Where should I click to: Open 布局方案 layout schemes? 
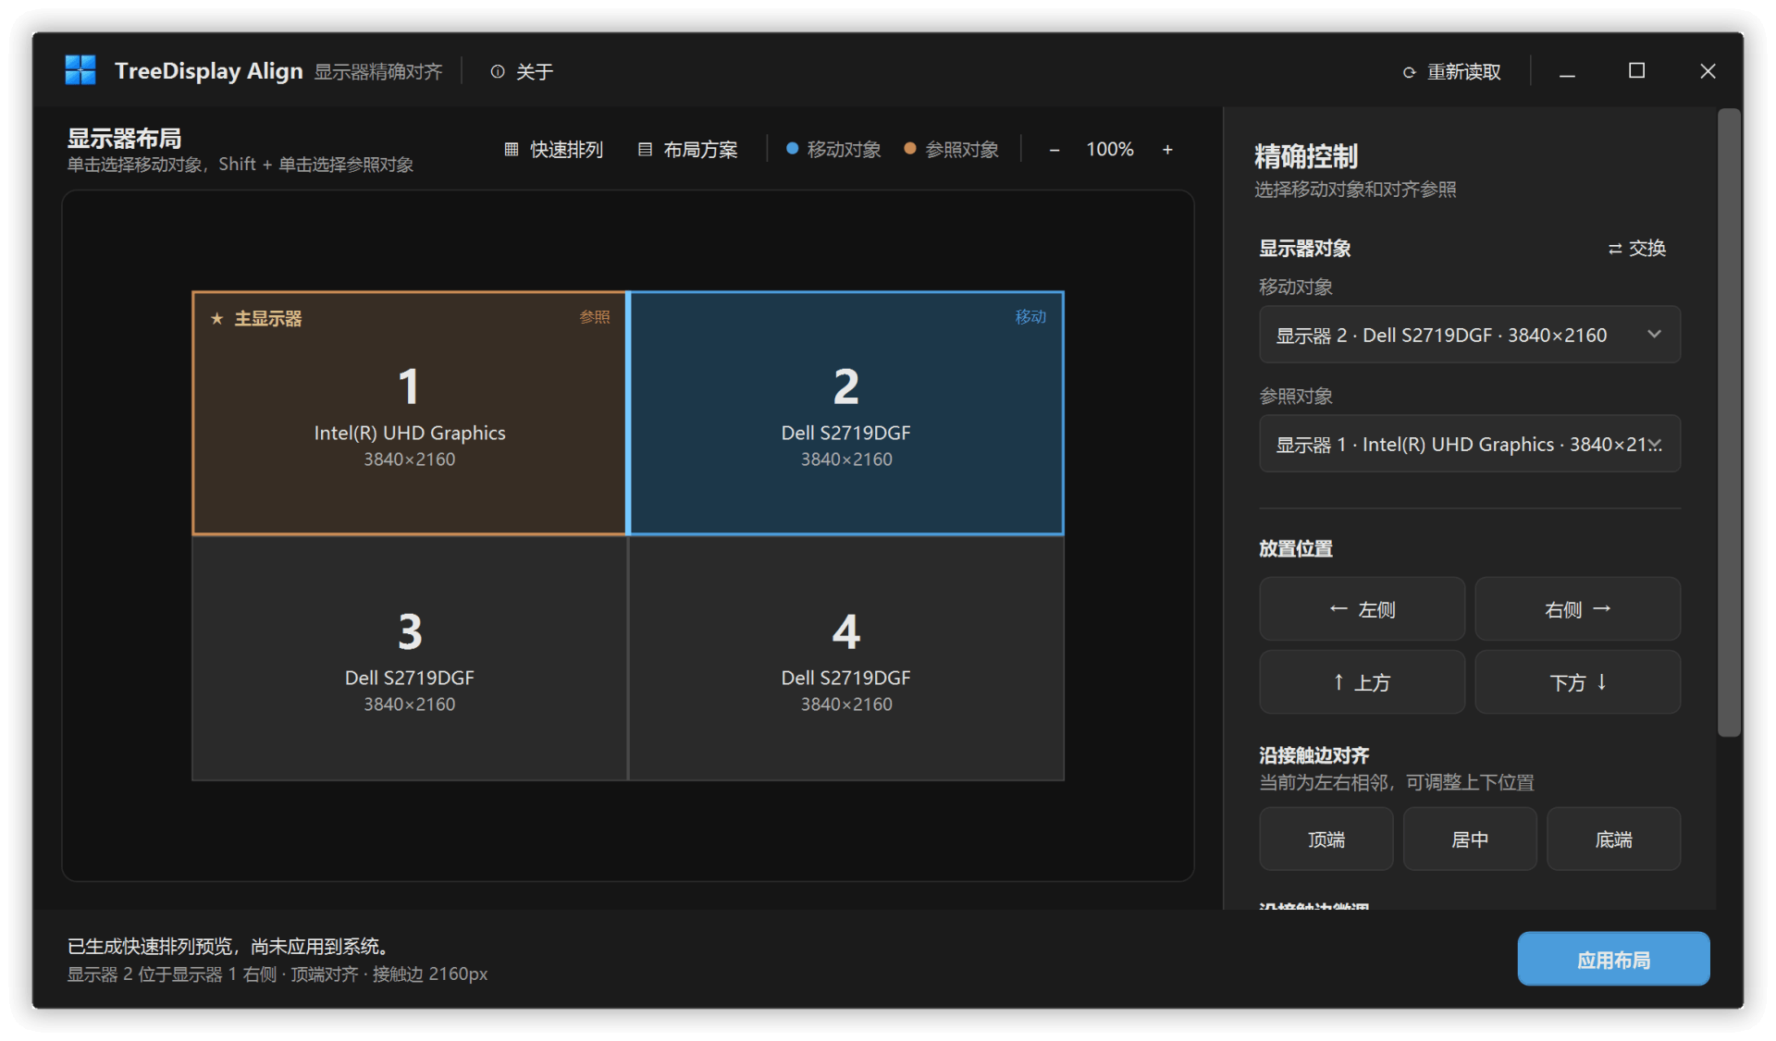click(687, 150)
